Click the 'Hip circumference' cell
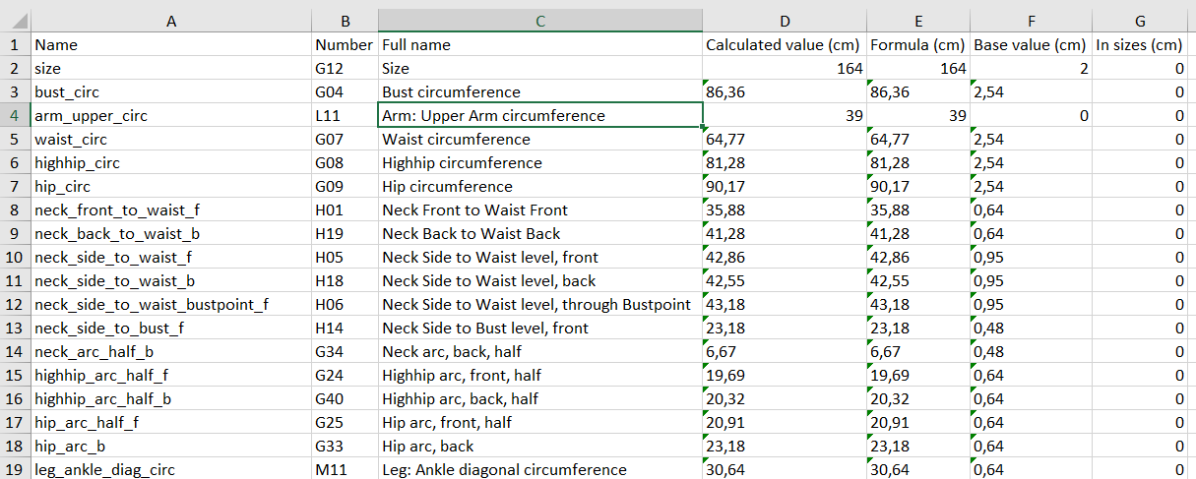The image size is (1196, 479). (x=540, y=186)
